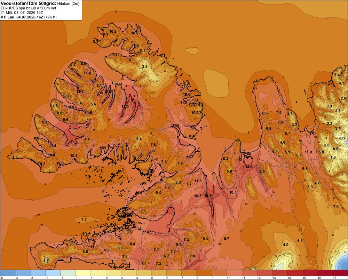Click the Veðurstofan/T2m 500grid title
The image size is (348, 280).
click(29, 3)
